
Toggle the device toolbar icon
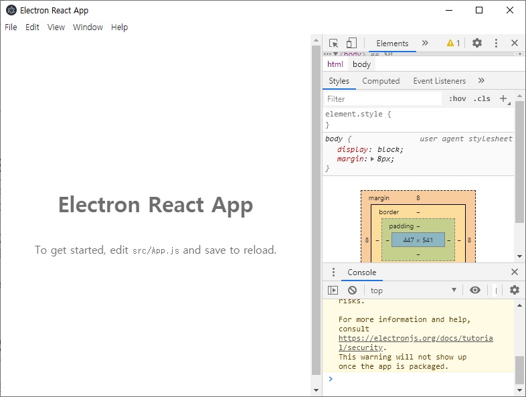351,43
